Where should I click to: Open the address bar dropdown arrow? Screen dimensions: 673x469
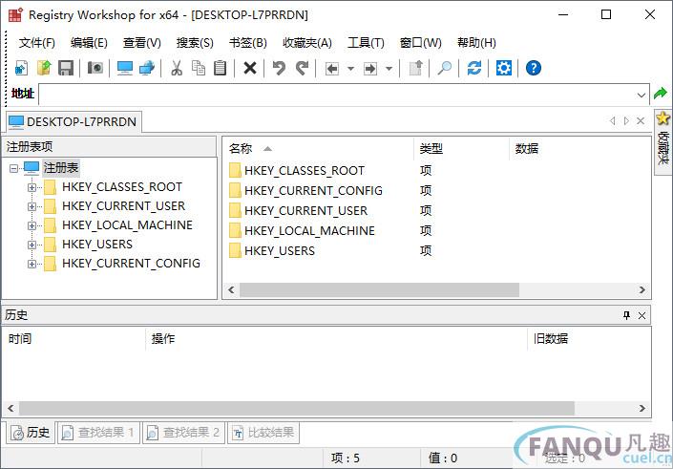[641, 94]
